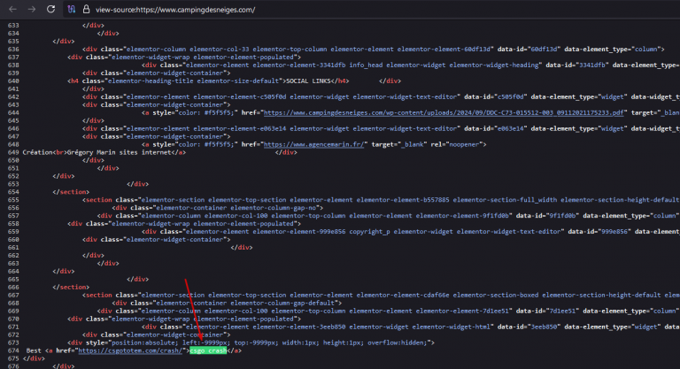The width and height of the screenshot is (680, 369).
Task: Click the 'overflow:hidden;' style text
Action: click(x=398, y=342)
